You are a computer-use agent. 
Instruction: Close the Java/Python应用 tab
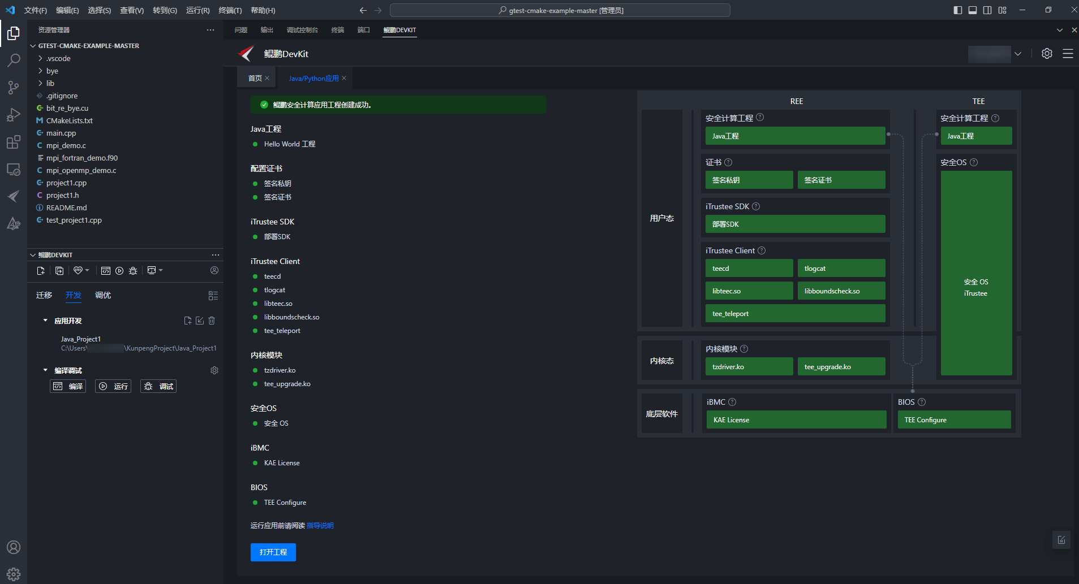point(344,78)
